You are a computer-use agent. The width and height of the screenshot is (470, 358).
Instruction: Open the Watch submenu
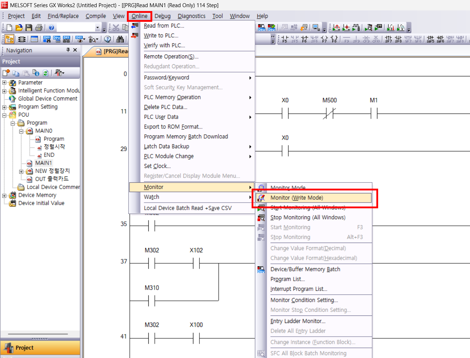pyautogui.click(x=192, y=197)
